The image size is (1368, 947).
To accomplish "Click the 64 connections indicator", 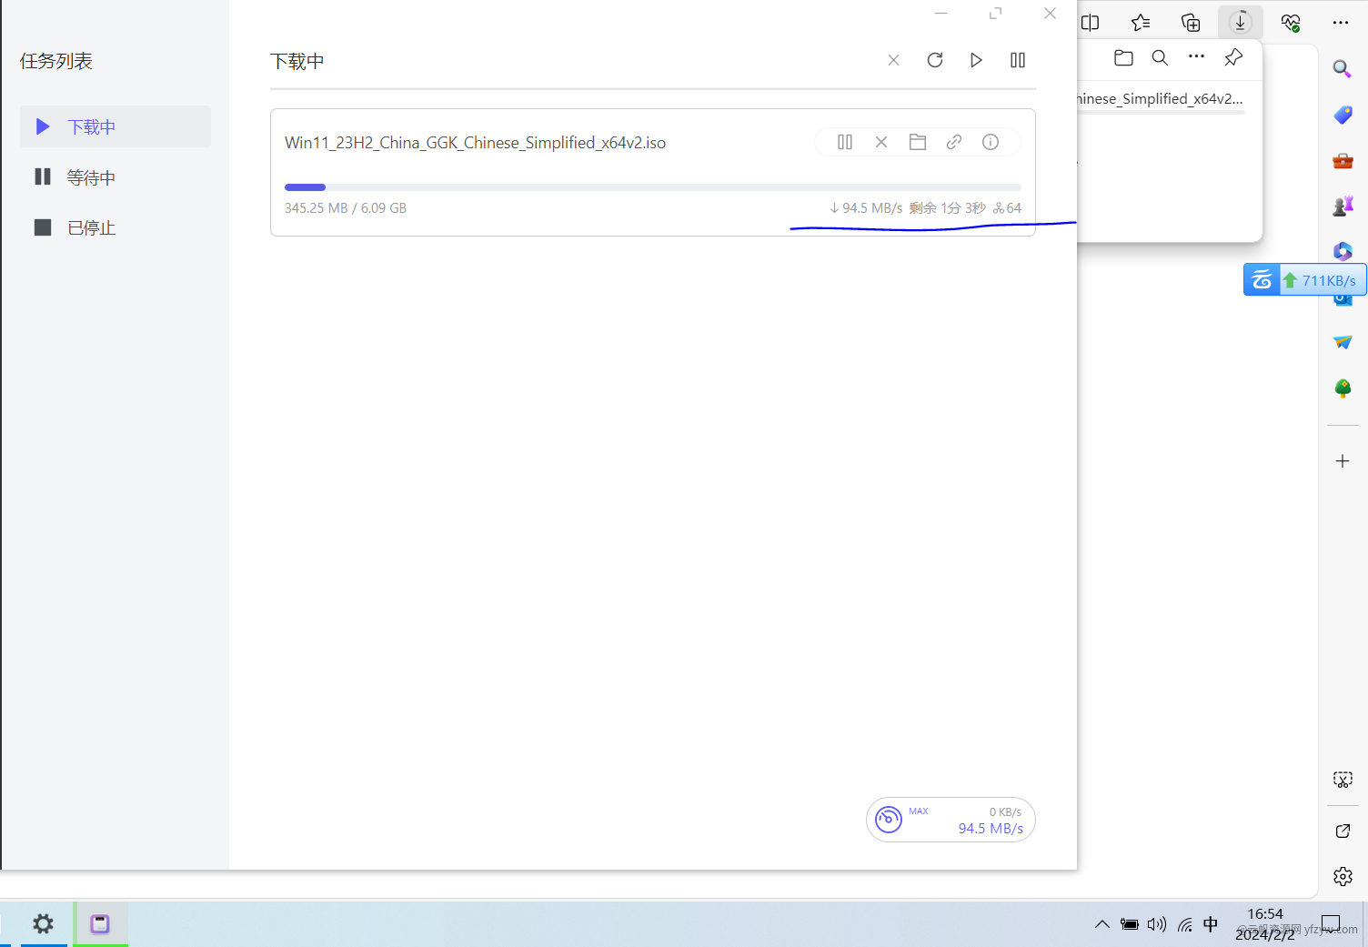I will 1007,208.
